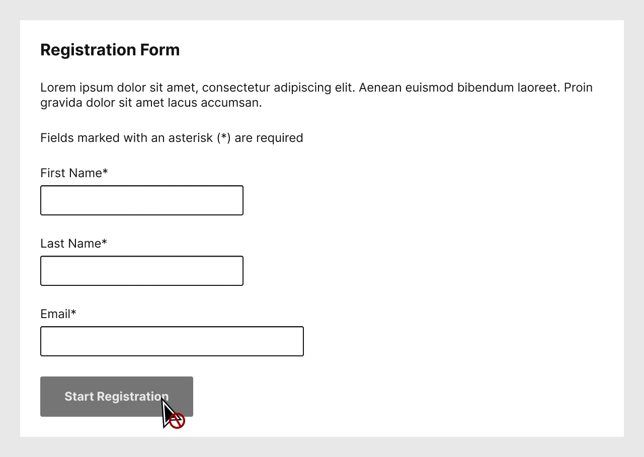Screen dimensions: 644x457
Task: Focus the Last Name text box
Action: coord(141,271)
